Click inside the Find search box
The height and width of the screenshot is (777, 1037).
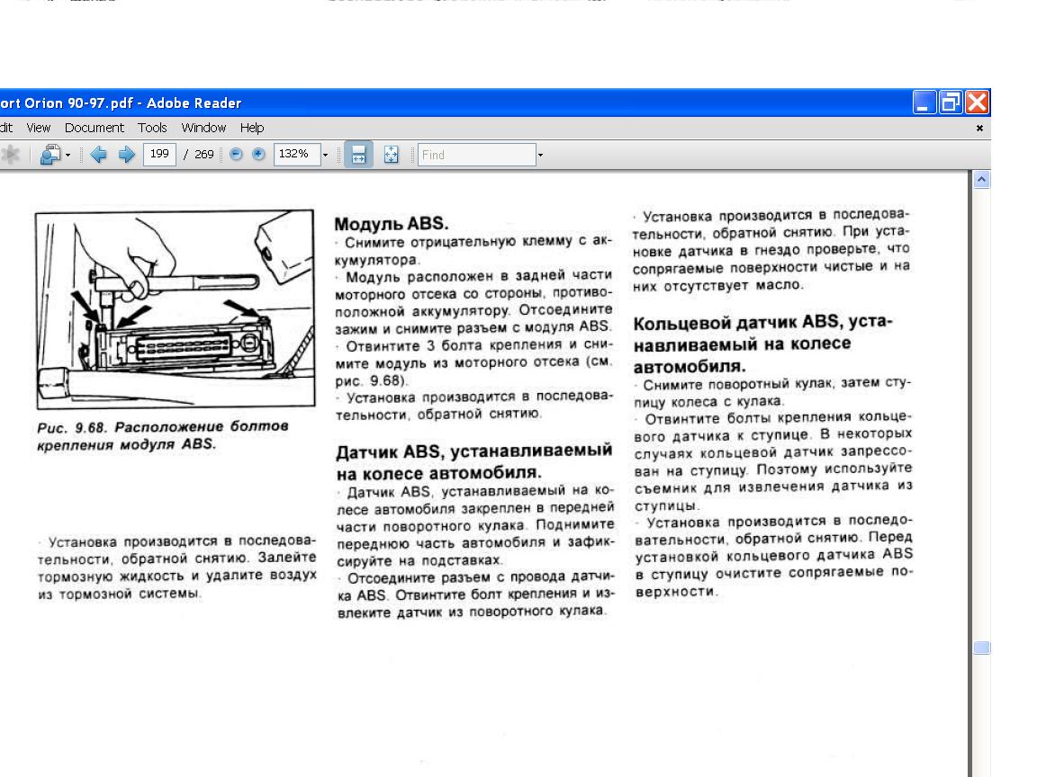(x=475, y=155)
